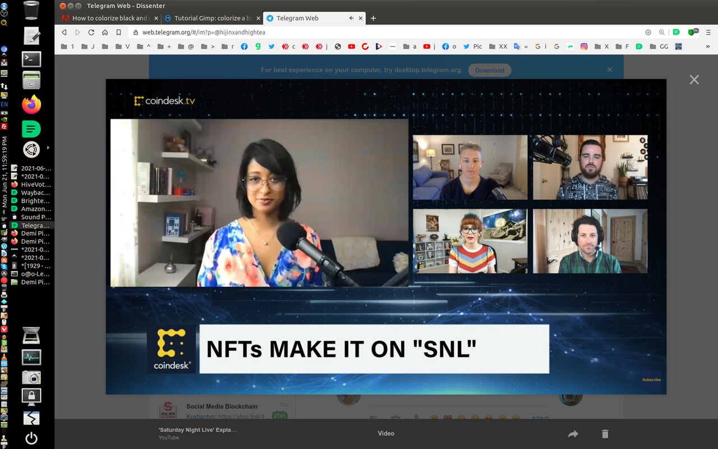Open the bookmark folder labeled a
The width and height of the screenshot is (718, 449).
(x=410, y=47)
